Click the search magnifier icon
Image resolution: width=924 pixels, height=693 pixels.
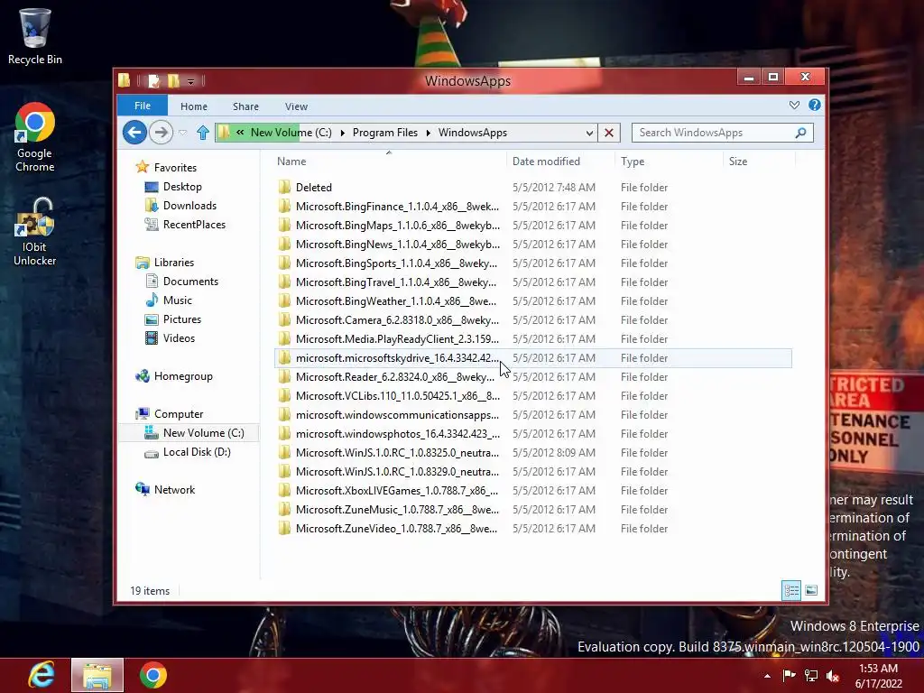point(800,134)
